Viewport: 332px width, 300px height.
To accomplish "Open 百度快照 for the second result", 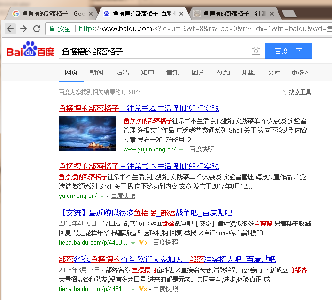I will point(123,196).
